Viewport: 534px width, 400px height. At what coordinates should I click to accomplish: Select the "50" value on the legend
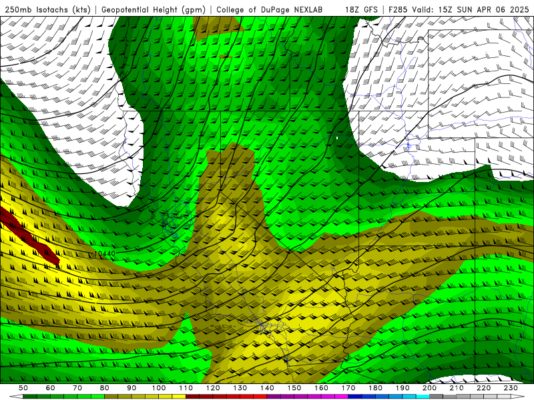(23, 388)
